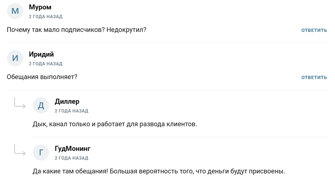
Task: Click the reply-thread arrow beside Диллер's comment
Action: coord(20,103)
